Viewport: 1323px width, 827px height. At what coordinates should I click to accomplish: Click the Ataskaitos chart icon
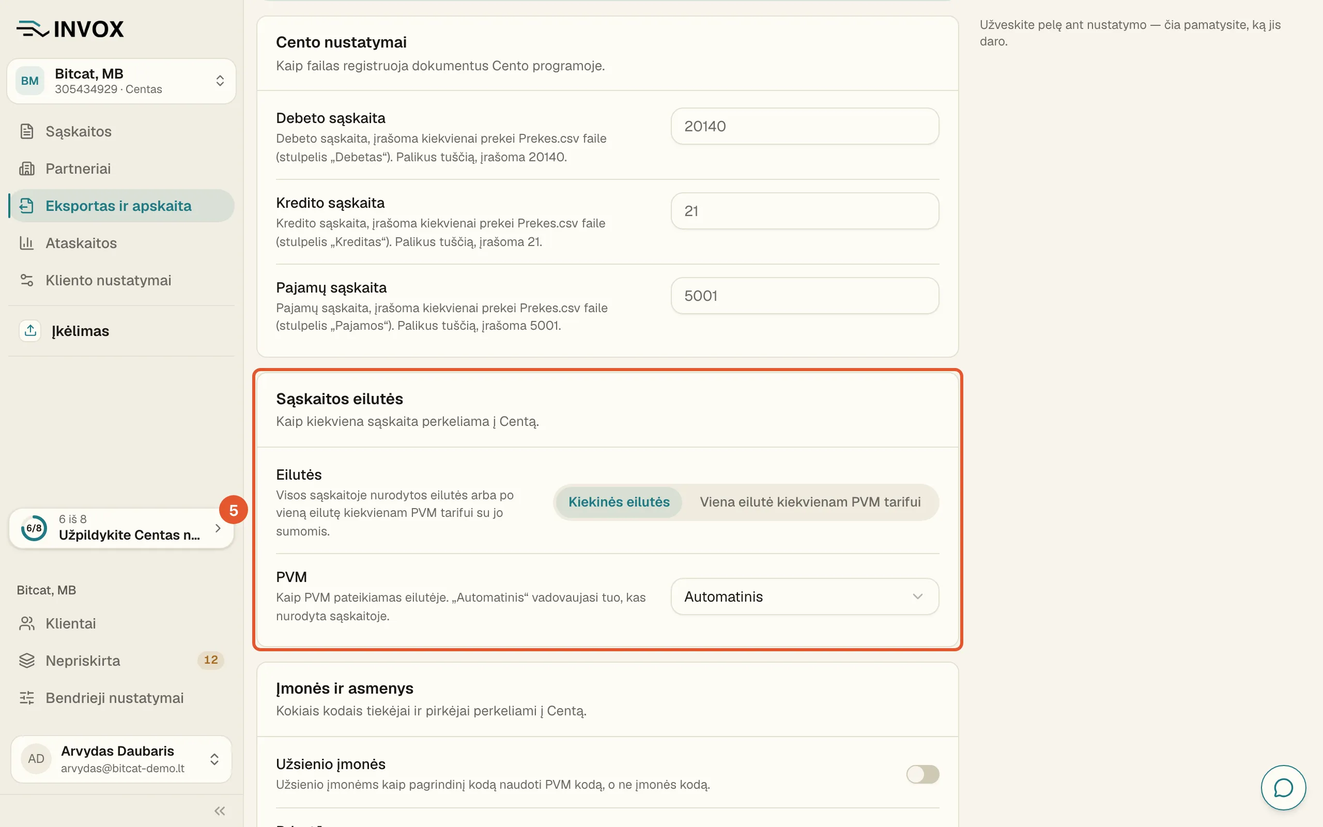(x=27, y=243)
